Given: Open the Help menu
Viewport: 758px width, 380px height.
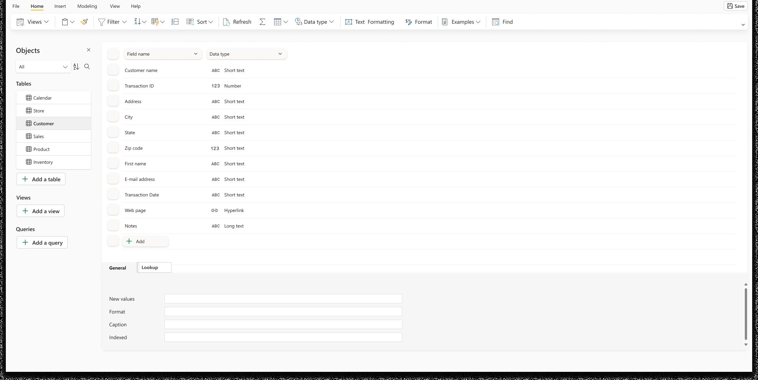Looking at the screenshot, I should coord(136,6).
